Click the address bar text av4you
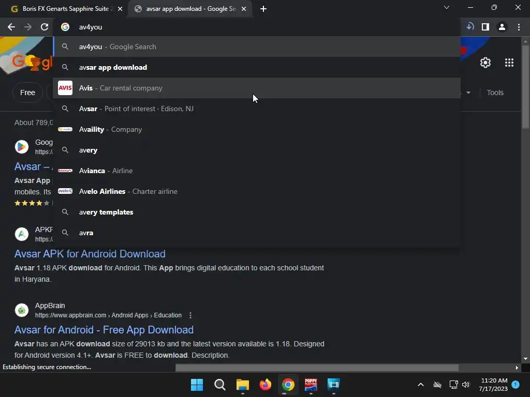 coord(91,27)
